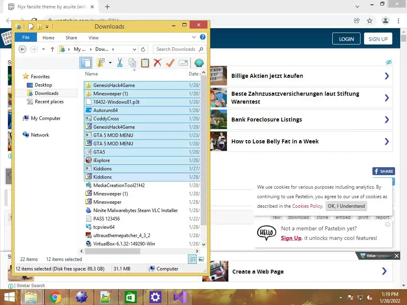Viewport: 407px width, 305px height.
Task: Select the PASS 123456 text file
Action: (142, 219)
